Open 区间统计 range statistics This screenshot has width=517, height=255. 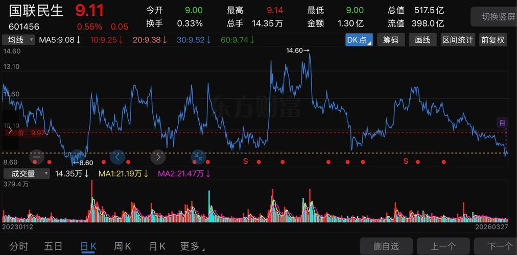(x=458, y=40)
